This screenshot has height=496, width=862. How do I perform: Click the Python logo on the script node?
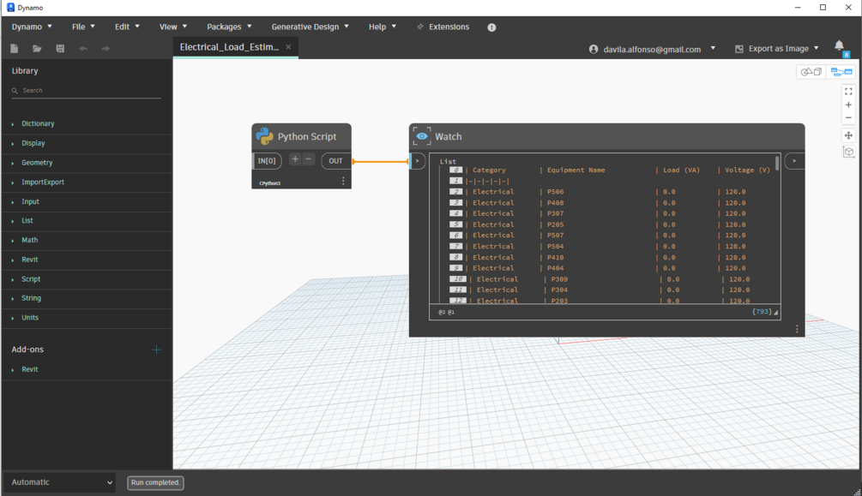[x=264, y=136]
